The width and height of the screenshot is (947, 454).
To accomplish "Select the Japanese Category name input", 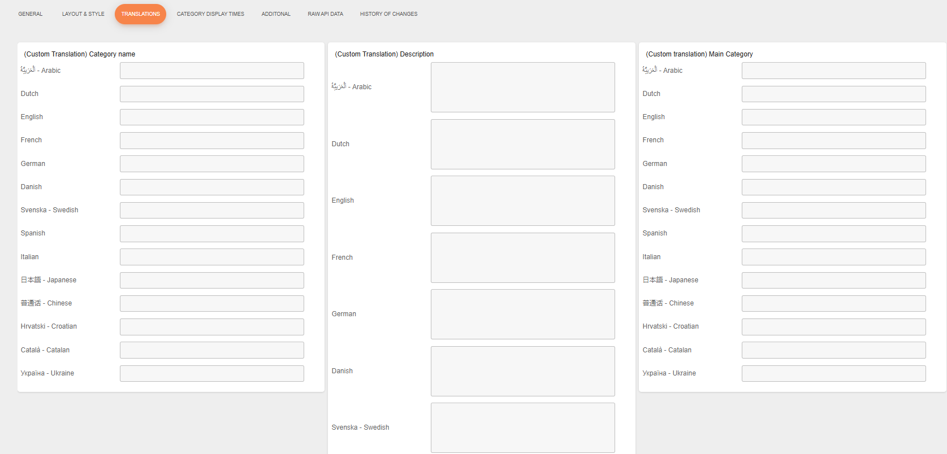I will (x=211, y=280).
